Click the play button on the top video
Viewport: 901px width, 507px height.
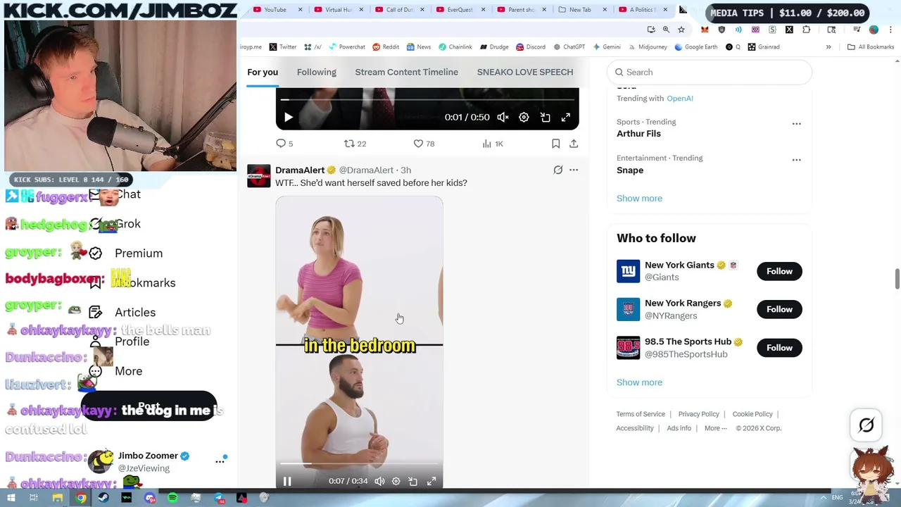coord(288,118)
